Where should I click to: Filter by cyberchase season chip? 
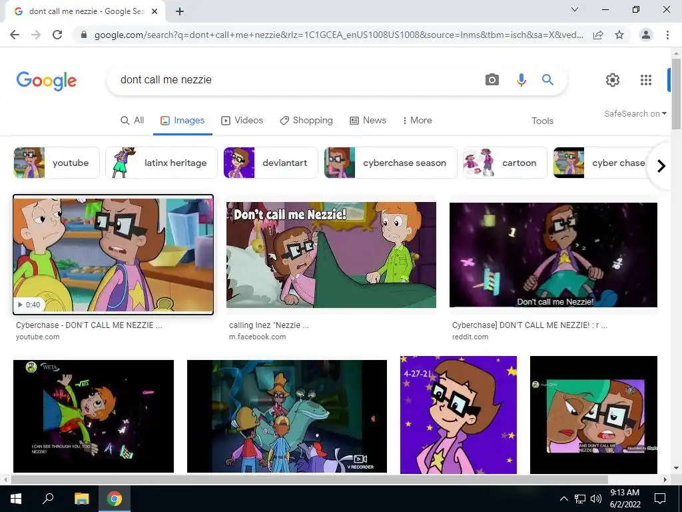pyautogui.click(x=390, y=163)
